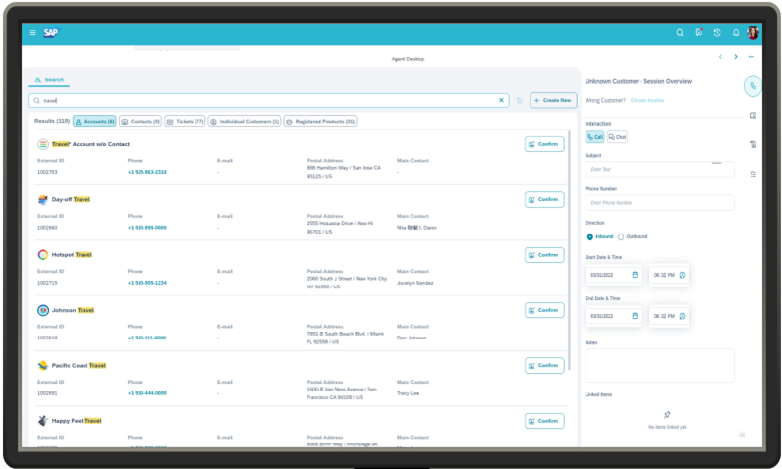Call the Hotspot Travel phone number

[147, 283]
